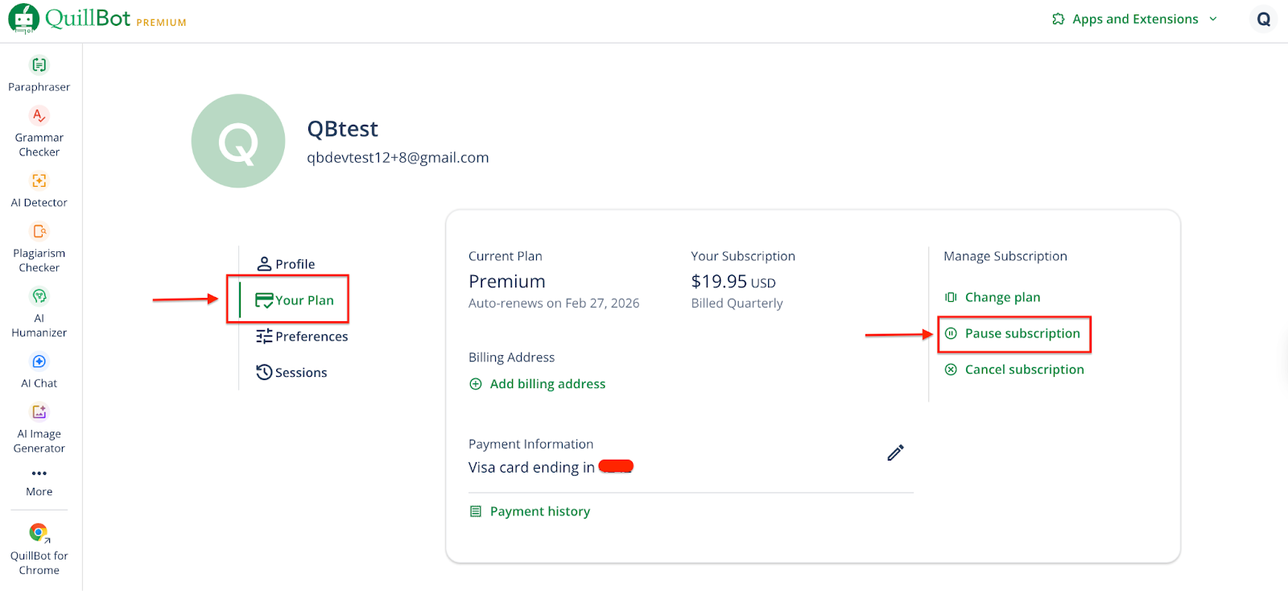
Task: Open the Paraphraser tool in sidebar
Action: click(39, 73)
